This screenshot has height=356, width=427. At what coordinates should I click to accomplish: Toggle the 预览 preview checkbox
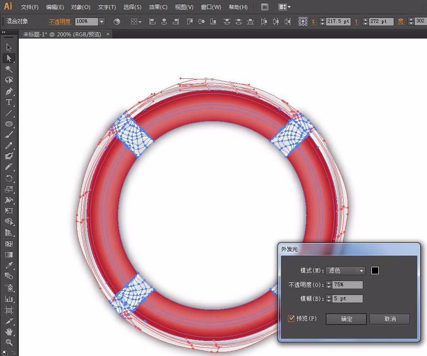point(291,318)
